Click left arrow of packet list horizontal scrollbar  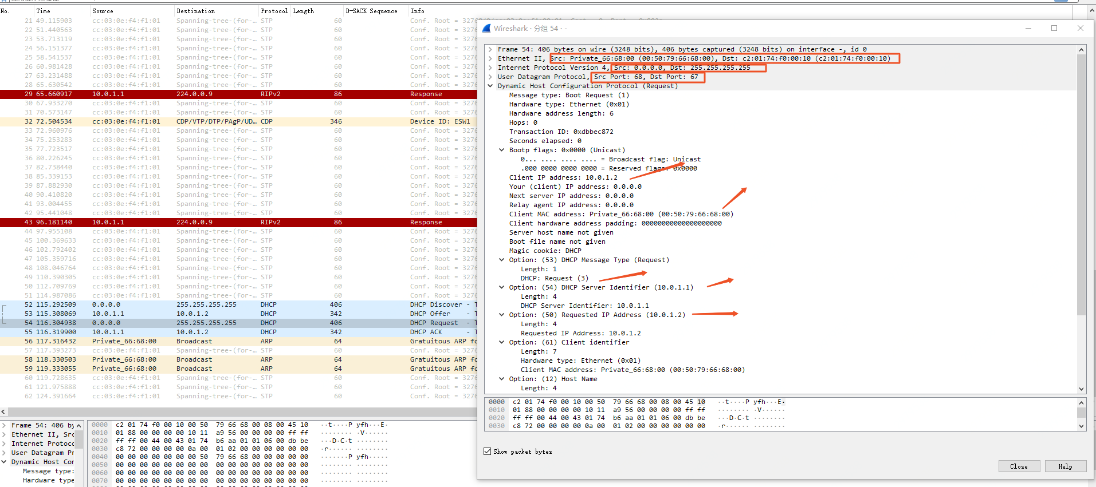point(3,411)
